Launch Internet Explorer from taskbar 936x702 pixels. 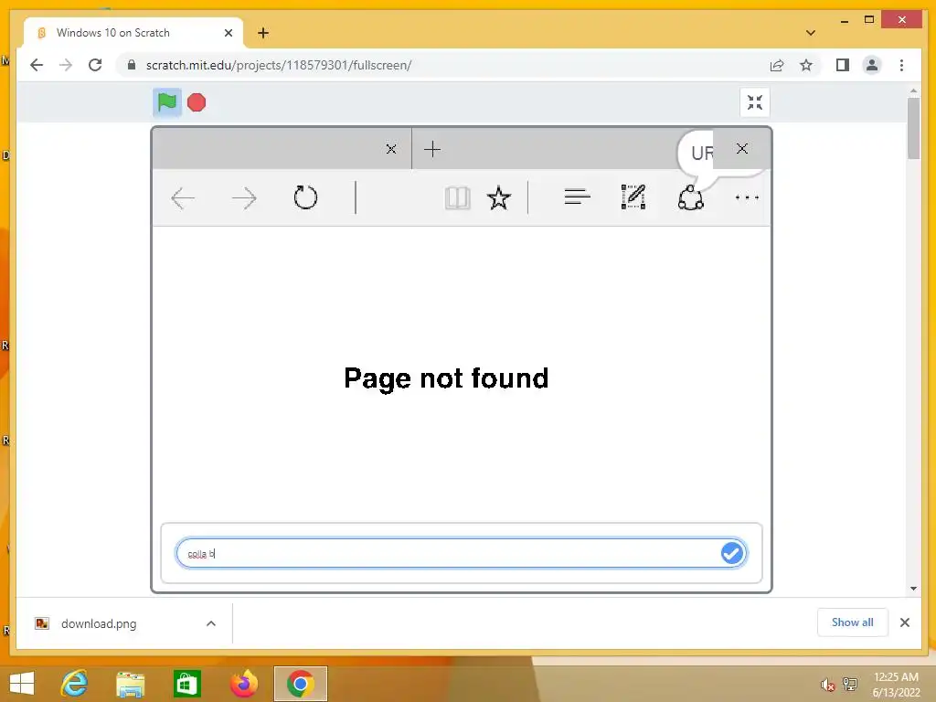pyautogui.click(x=75, y=684)
